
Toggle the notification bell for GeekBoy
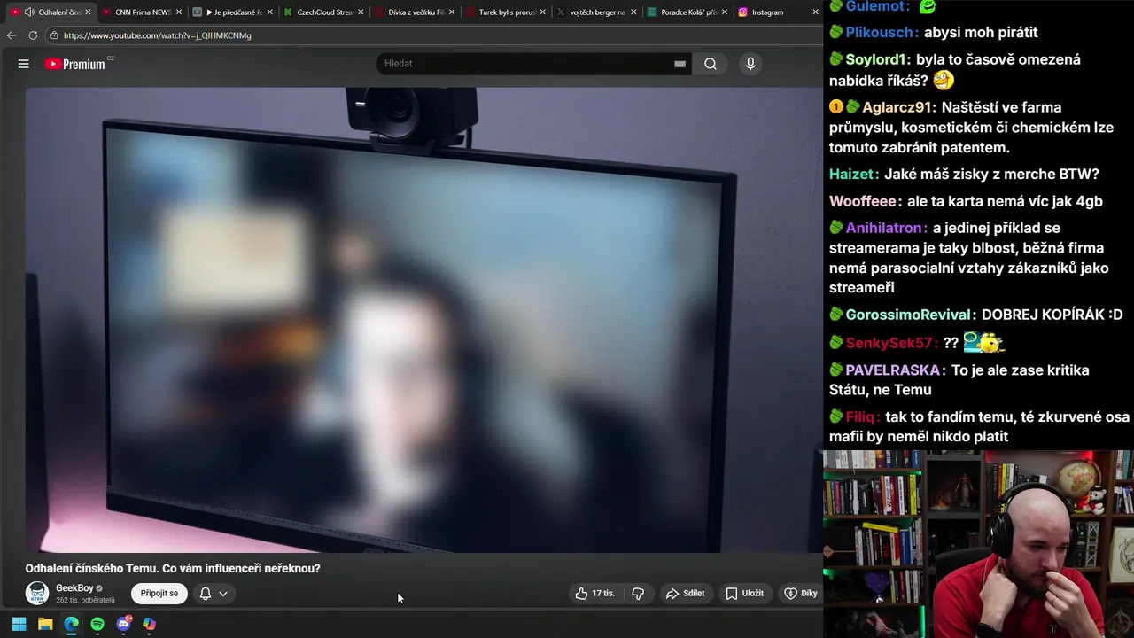pos(206,594)
